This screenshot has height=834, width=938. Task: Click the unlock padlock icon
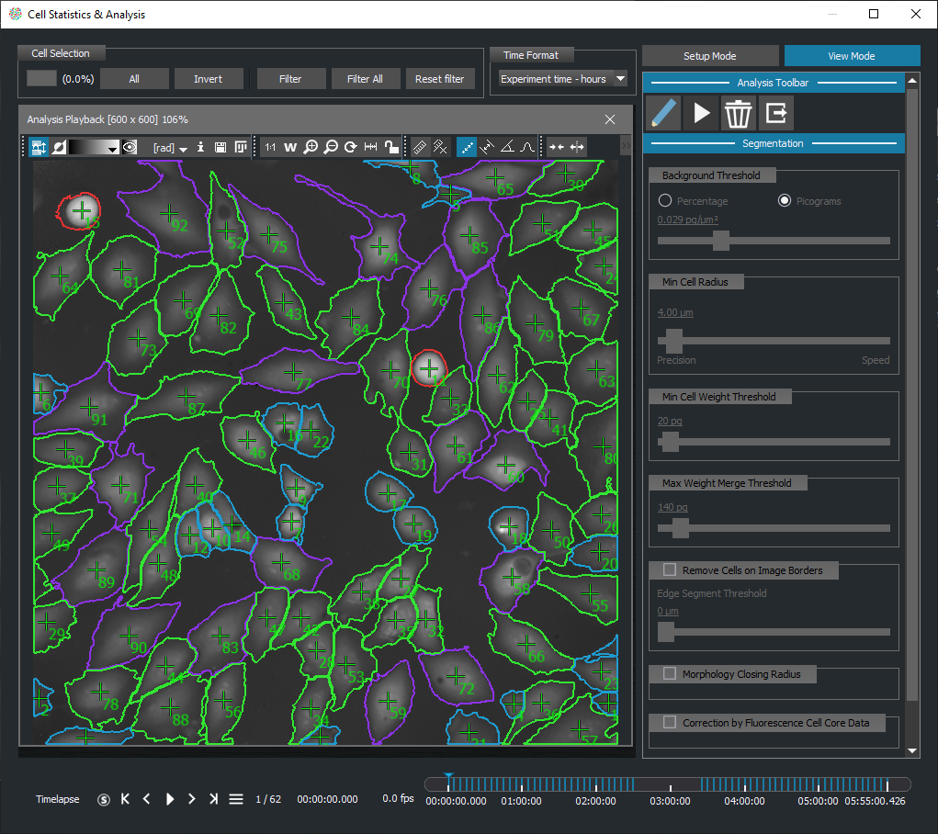[391, 147]
